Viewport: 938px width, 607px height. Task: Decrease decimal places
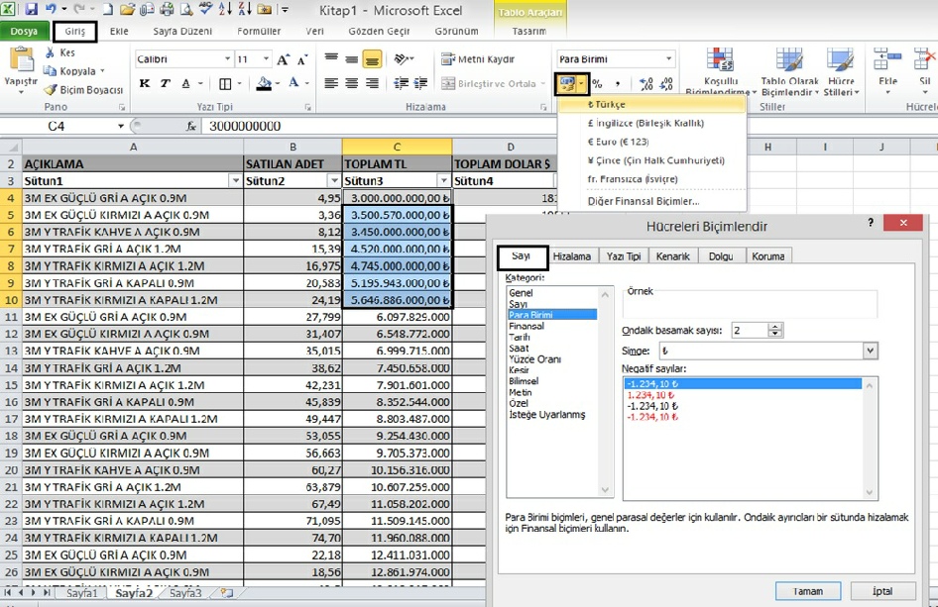[666, 83]
